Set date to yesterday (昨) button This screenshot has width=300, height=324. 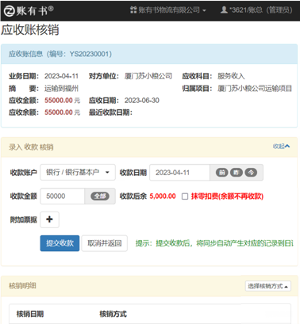coord(237,173)
